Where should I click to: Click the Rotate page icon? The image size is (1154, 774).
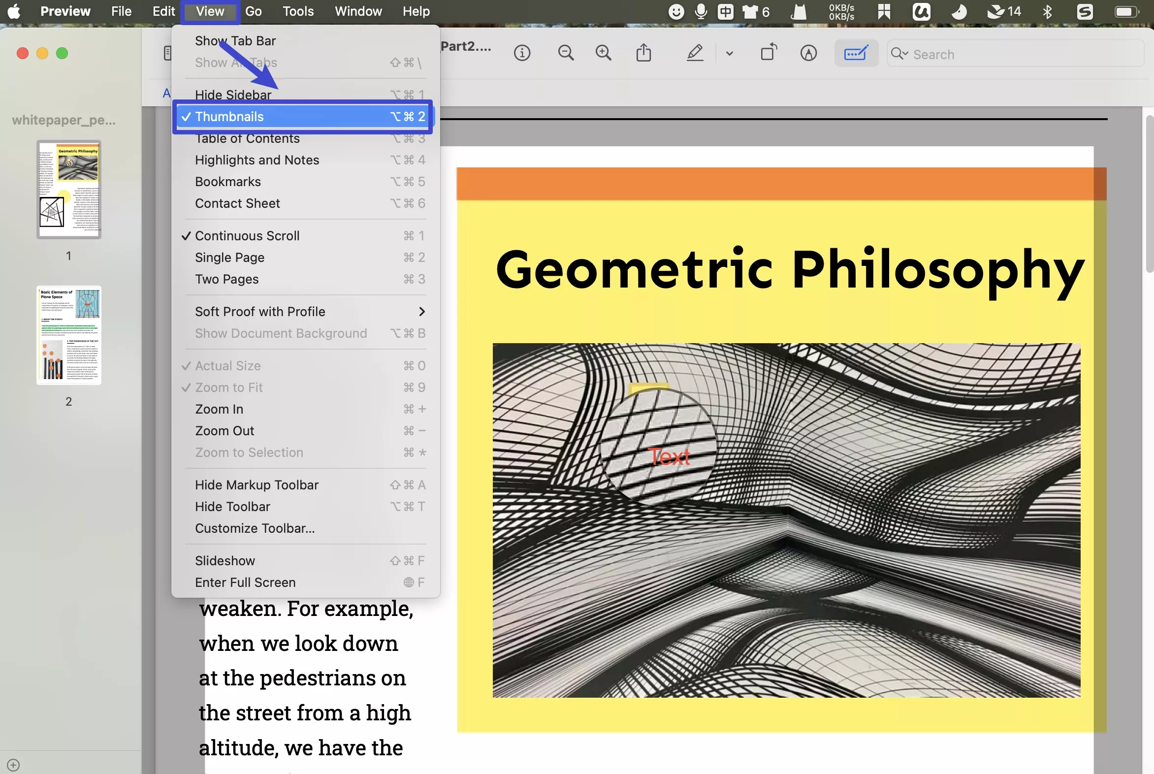(768, 52)
